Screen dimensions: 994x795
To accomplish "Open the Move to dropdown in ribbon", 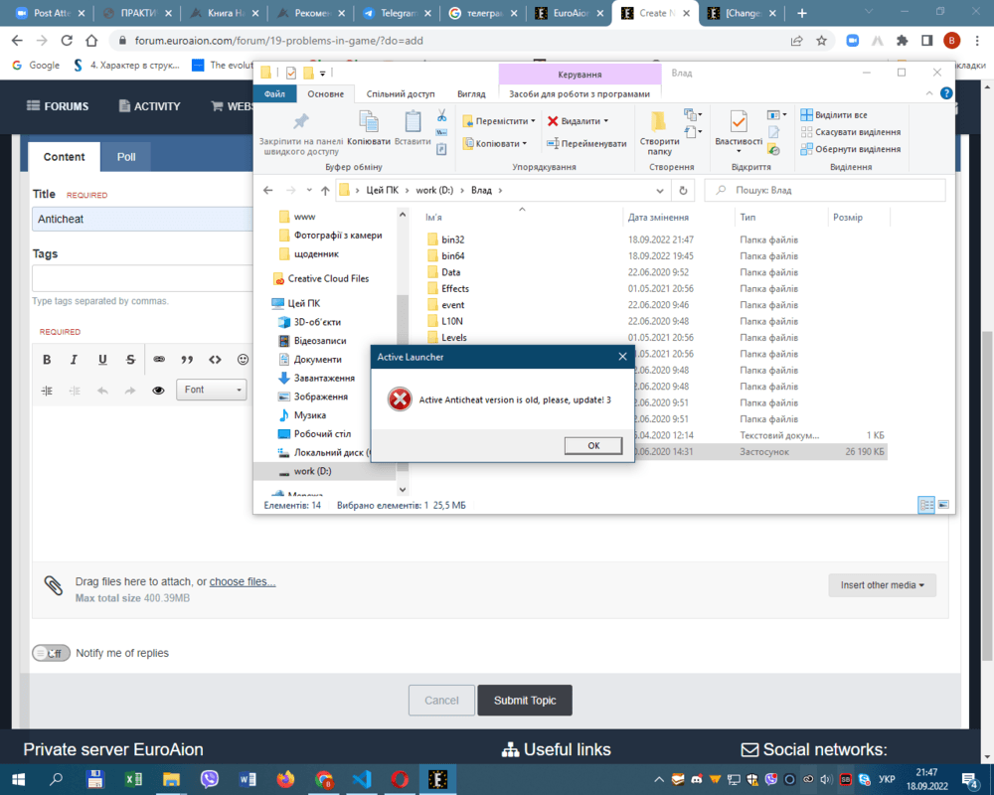I will click(x=500, y=120).
